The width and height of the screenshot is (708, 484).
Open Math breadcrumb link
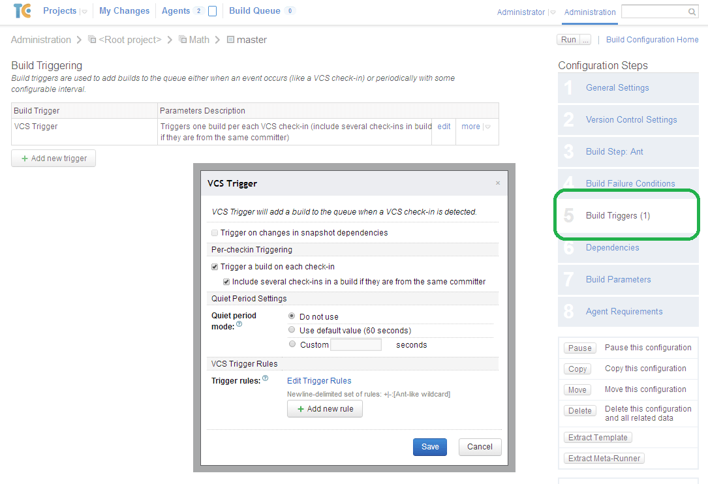point(199,40)
